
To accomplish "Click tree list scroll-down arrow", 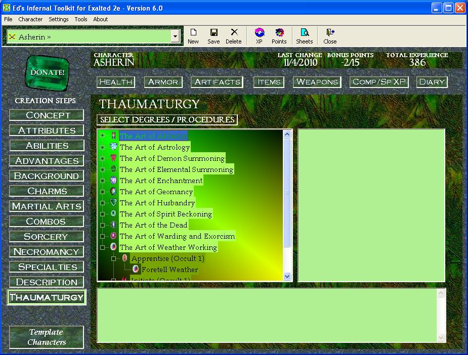I will pyautogui.click(x=287, y=276).
